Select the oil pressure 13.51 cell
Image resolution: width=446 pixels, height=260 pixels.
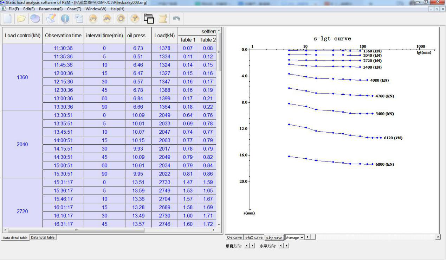pos(138,182)
